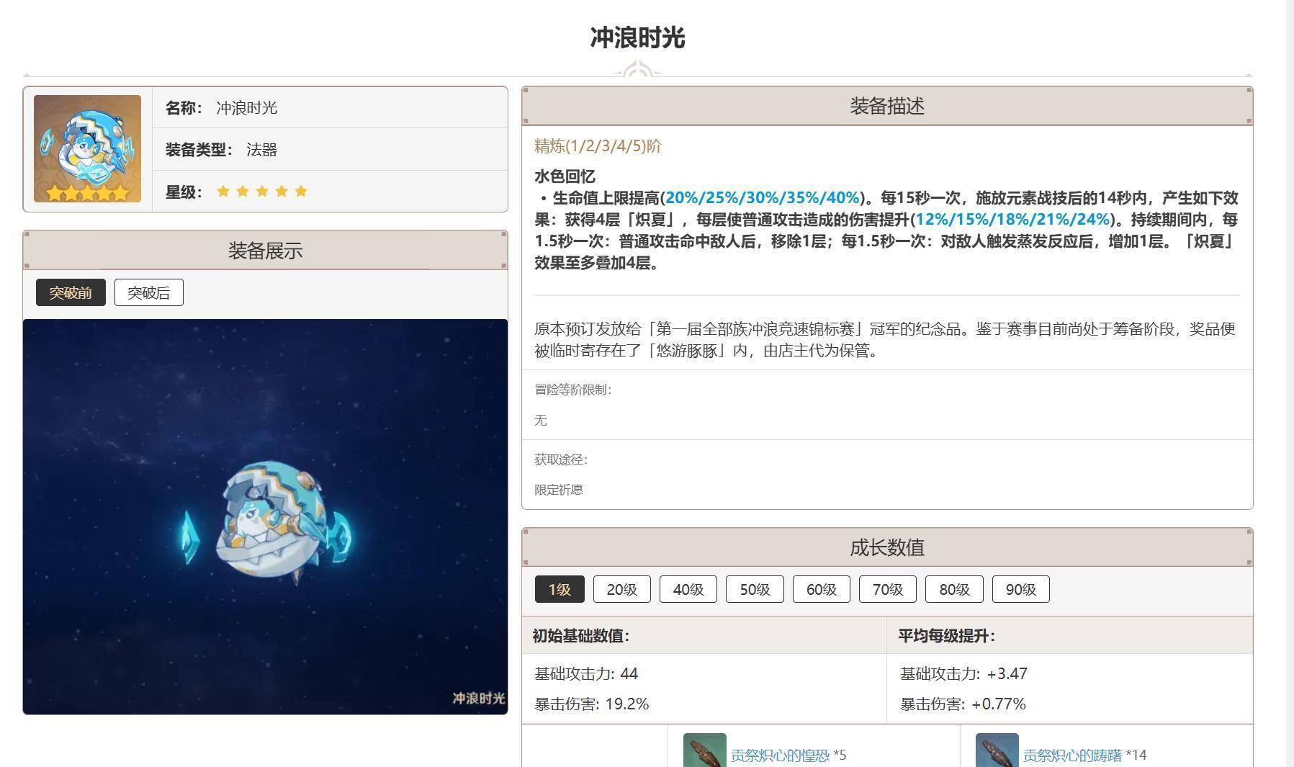Click the 贡祭炽心的踌躇 material icon
The image size is (1294, 767).
coord(997,751)
